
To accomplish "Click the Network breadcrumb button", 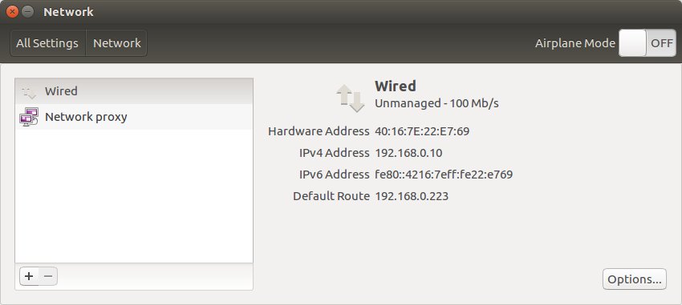I will click(116, 43).
